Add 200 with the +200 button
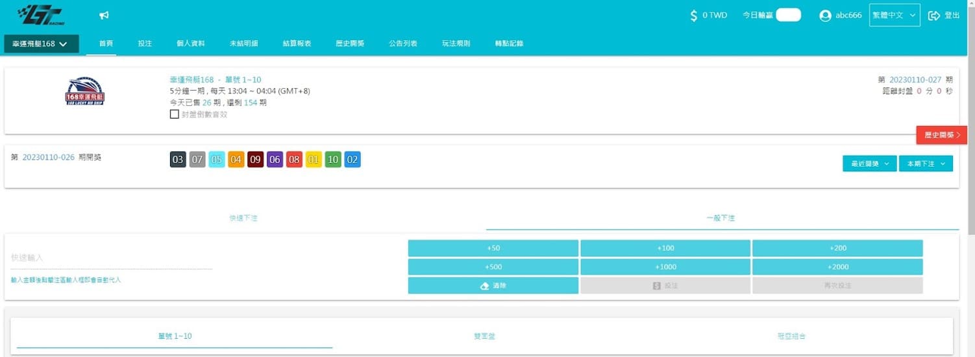This screenshot has height=357, width=975. [837, 248]
